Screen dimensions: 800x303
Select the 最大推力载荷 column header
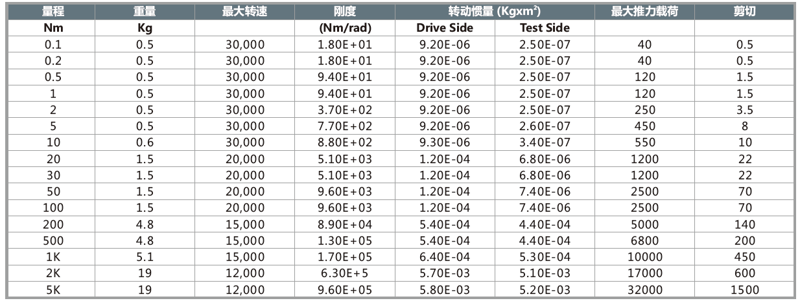point(644,12)
